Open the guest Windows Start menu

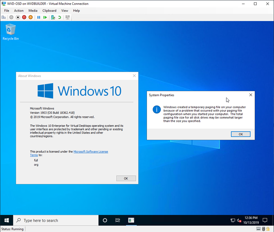point(7,220)
